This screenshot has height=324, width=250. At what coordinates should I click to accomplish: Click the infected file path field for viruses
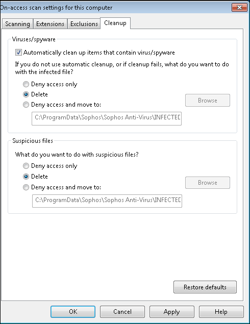107,118
